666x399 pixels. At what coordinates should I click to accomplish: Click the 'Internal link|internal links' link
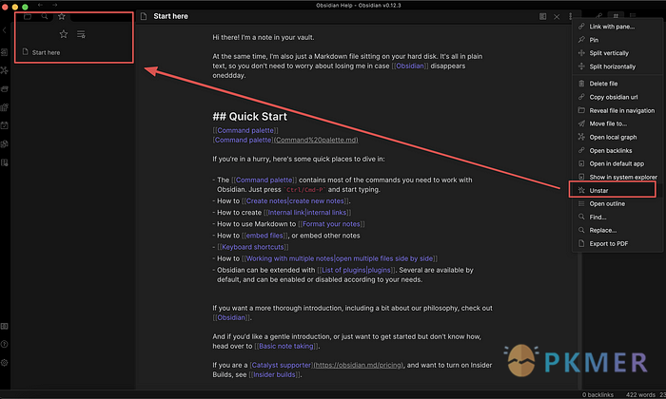click(307, 213)
